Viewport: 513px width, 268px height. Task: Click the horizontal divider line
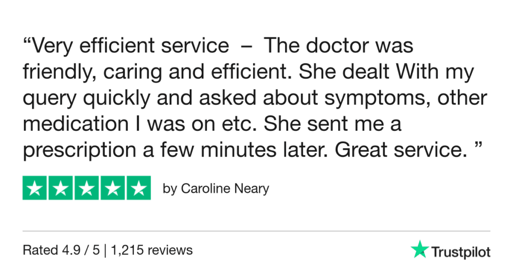[256, 231]
